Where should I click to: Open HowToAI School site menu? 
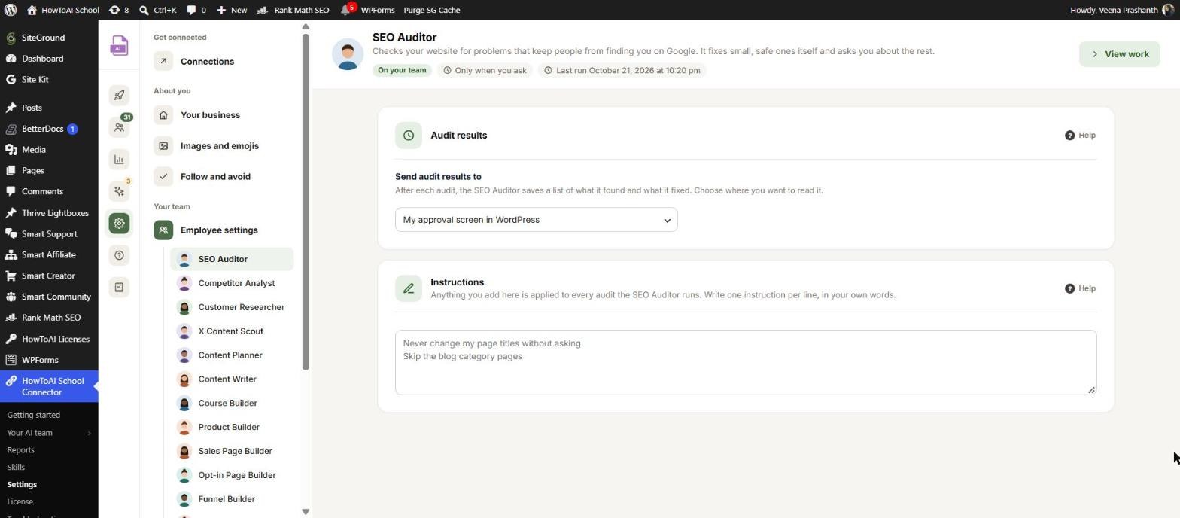[x=63, y=10]
